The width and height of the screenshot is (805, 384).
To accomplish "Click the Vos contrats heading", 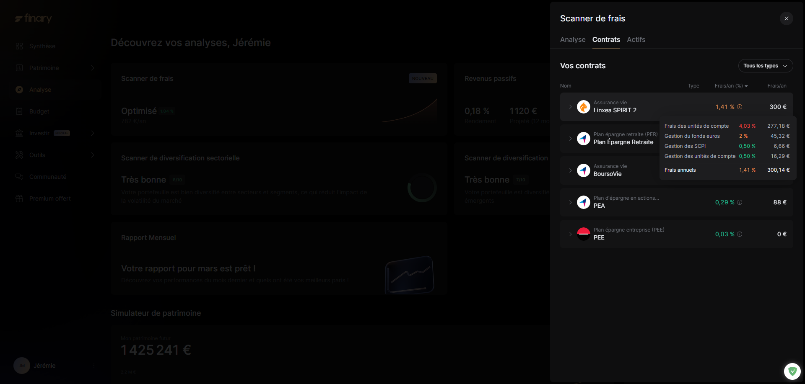I will pyautogui.click(x=583, y=66).
